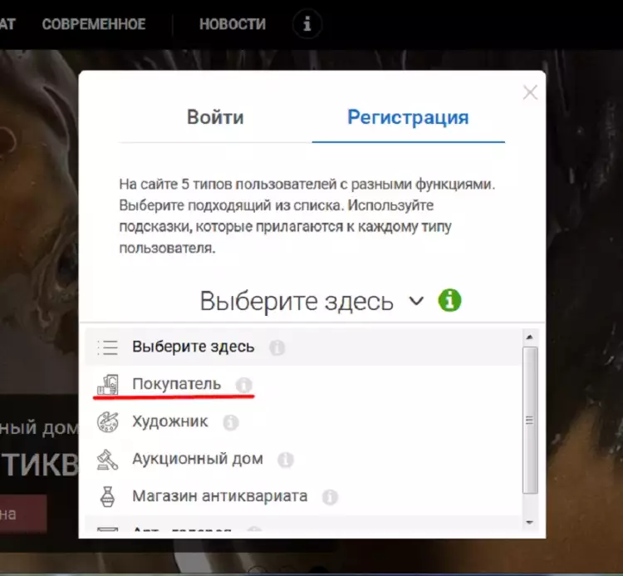Click the money icon for Покупатель
This screenshot has width=623, height=576.
pos(108,385)
